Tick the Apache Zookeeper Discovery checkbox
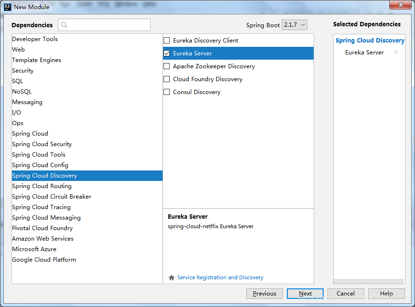Image resolution: width=415 pixels, height=307 pixels. (x=167, y=66)
